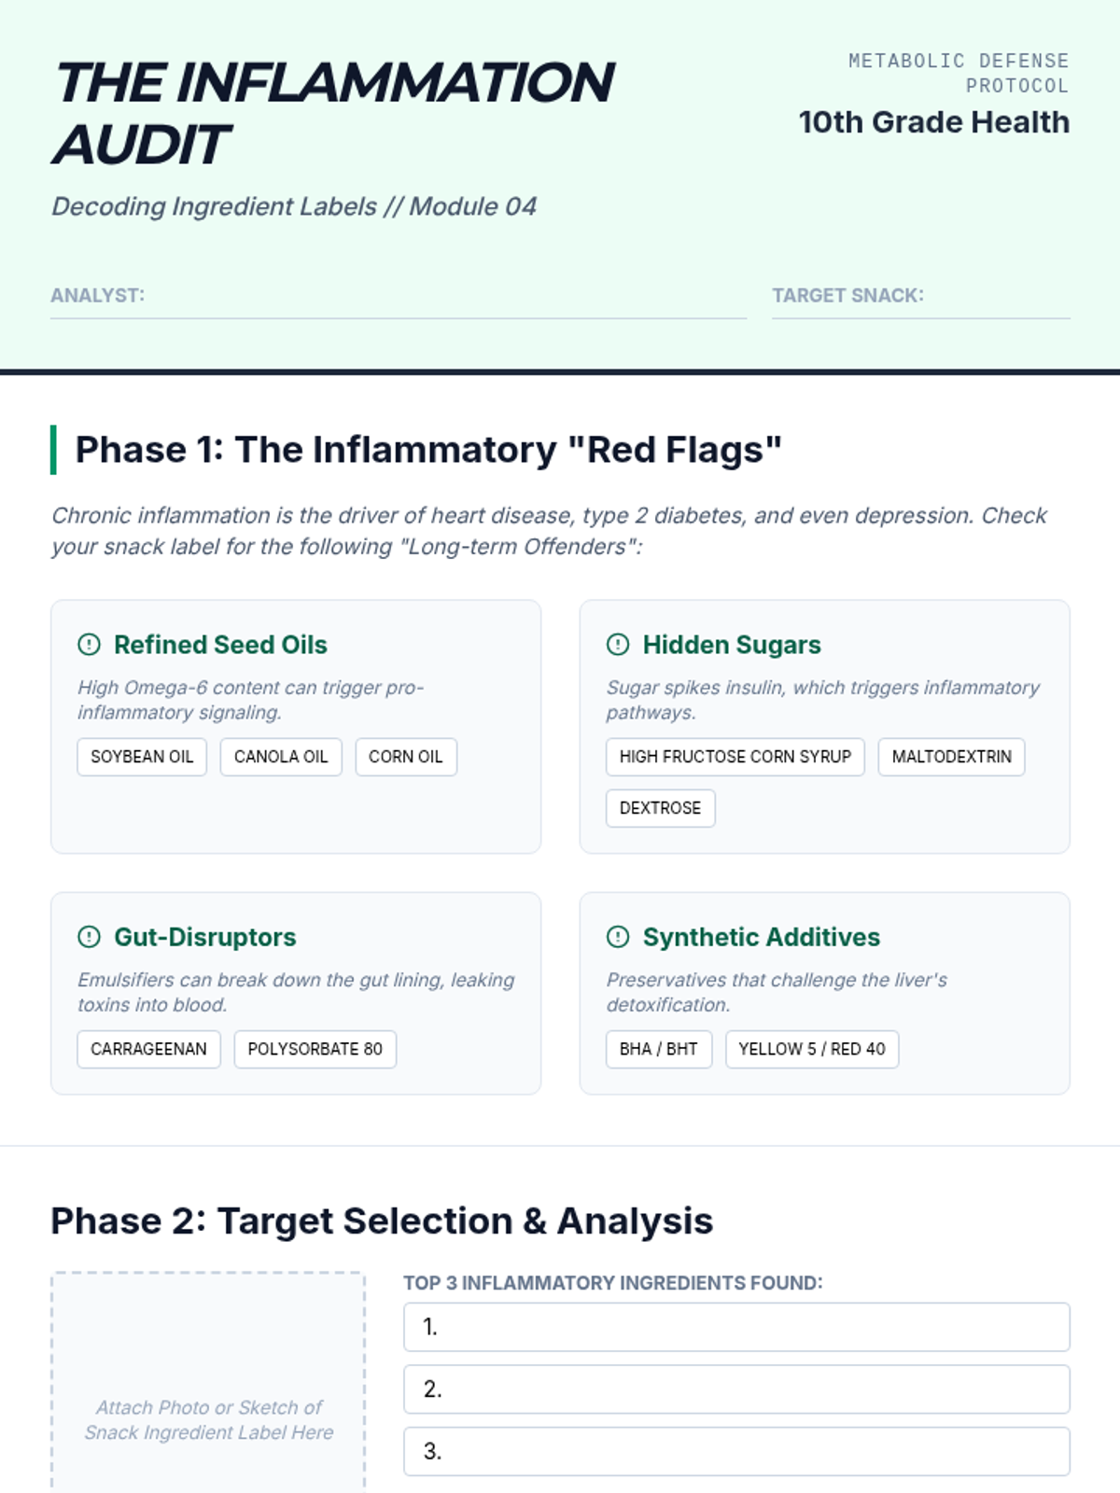Click the alert icon beside Refined Seed Oils
This screenshot has height=1493, width=1120.
point(89,645)
